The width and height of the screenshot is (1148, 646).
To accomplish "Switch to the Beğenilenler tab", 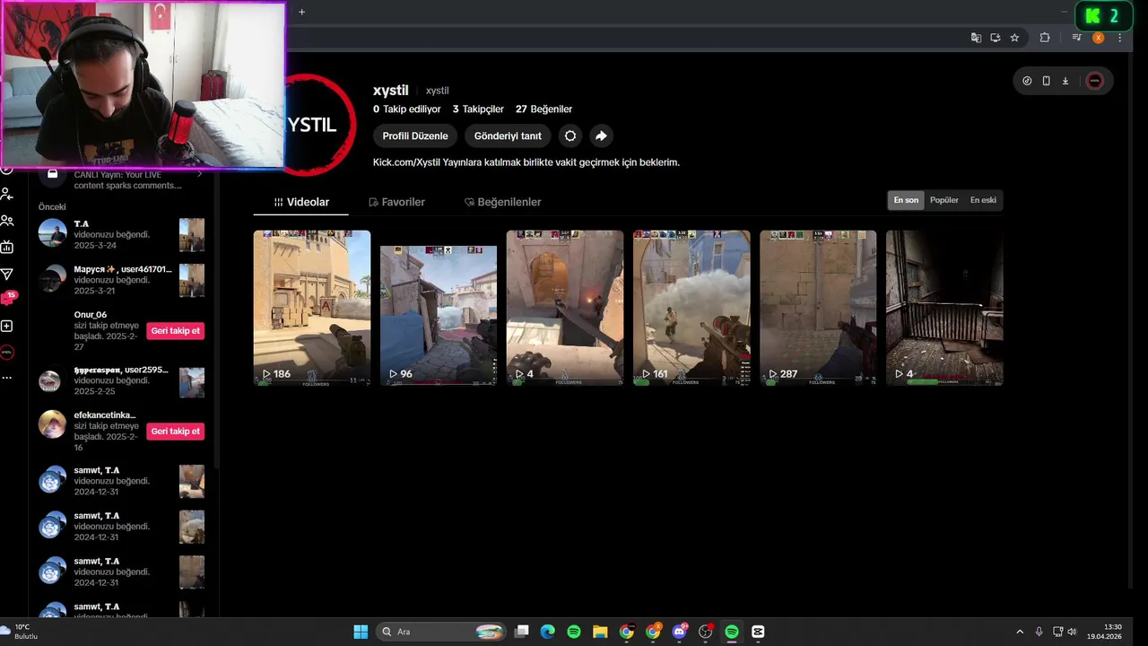I will [502, 202].
